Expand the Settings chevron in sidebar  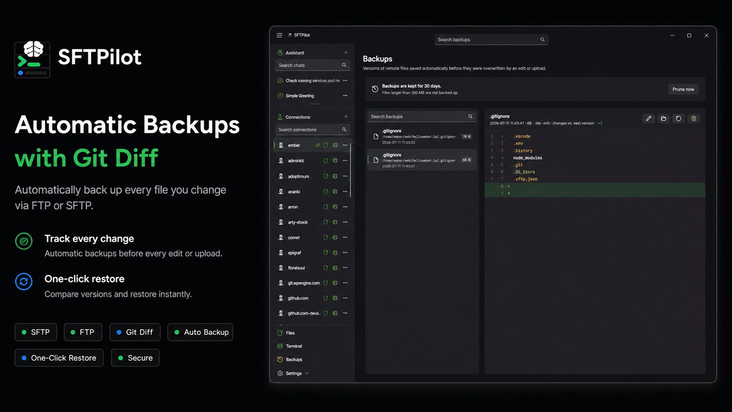click(307, 373)
